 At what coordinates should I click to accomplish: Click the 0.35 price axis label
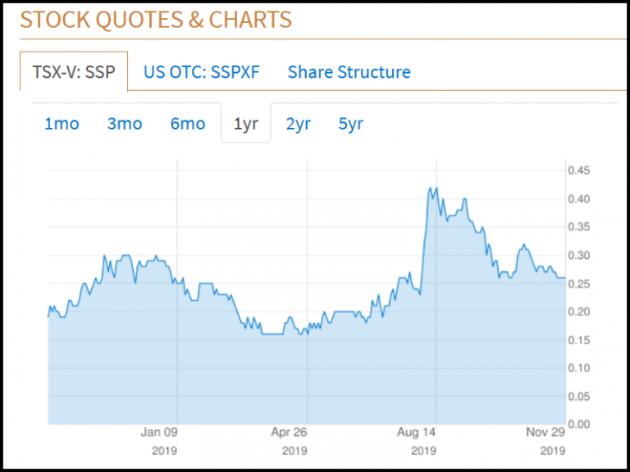579,227
